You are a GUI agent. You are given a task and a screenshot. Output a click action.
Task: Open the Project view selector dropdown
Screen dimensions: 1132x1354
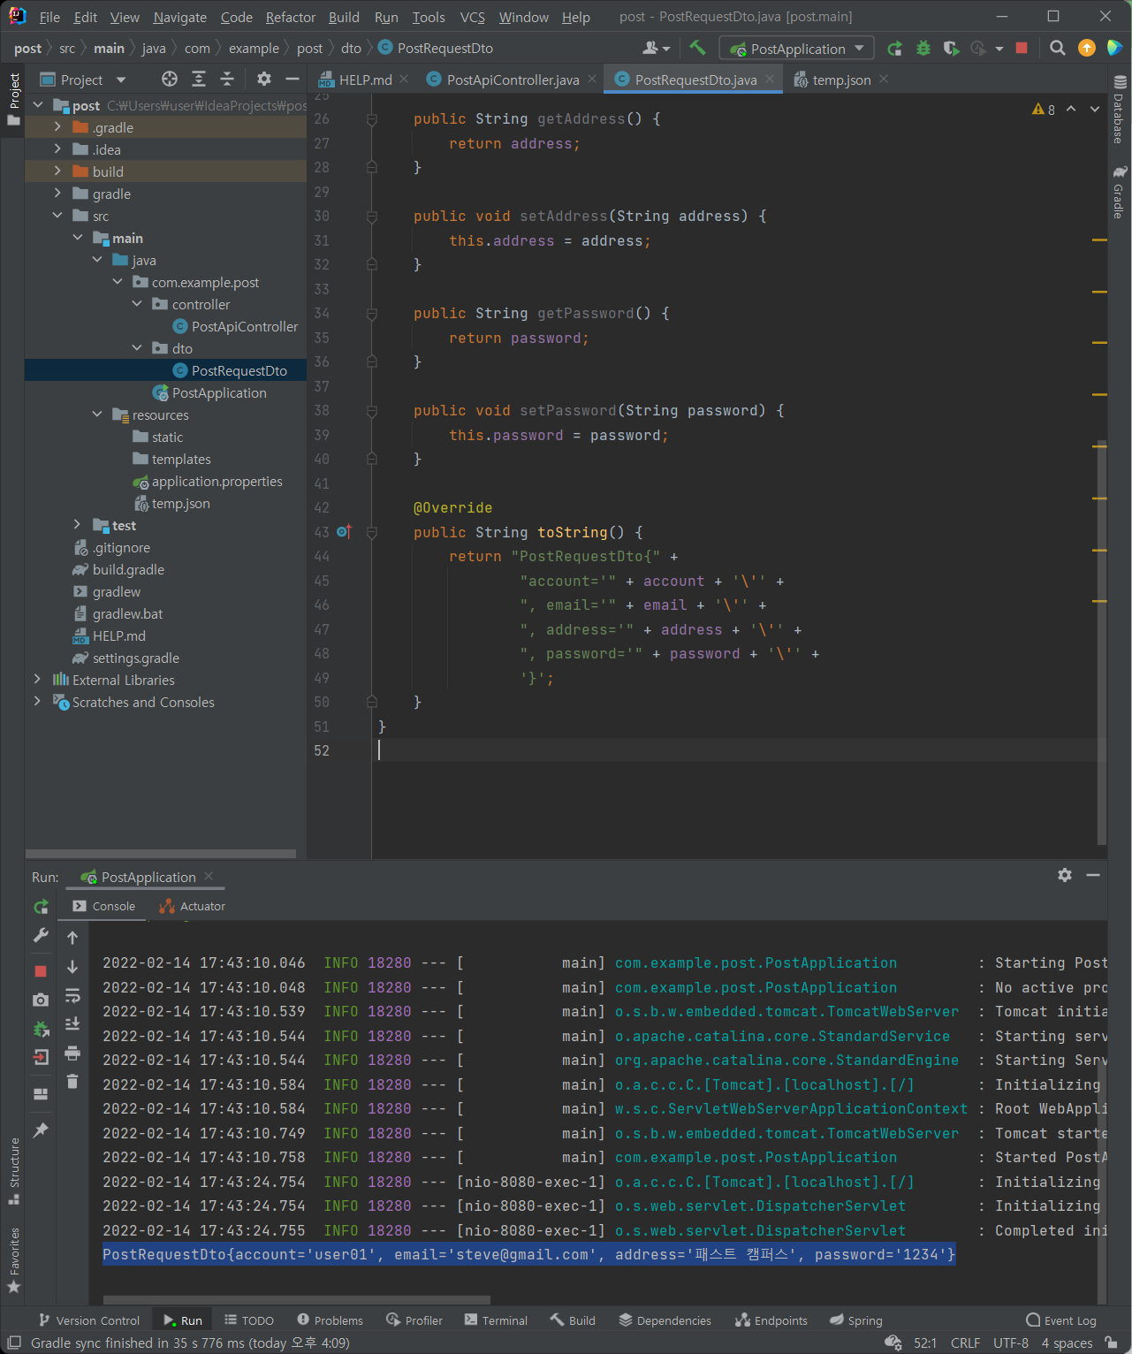click(82, 80)
